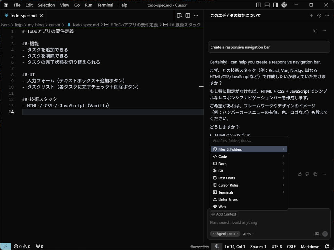Open chat history clock icon
This screenshot has width=334, height=250.
point(319,16)
